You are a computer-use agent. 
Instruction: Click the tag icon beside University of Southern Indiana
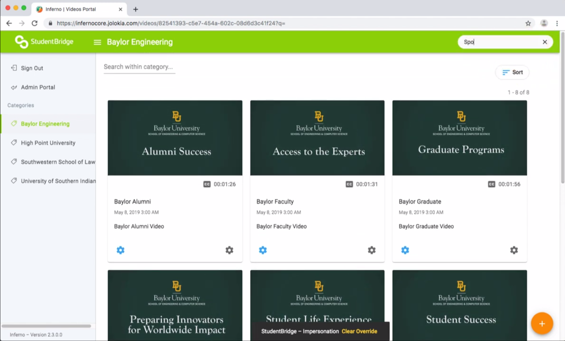(x=14, y=181)
